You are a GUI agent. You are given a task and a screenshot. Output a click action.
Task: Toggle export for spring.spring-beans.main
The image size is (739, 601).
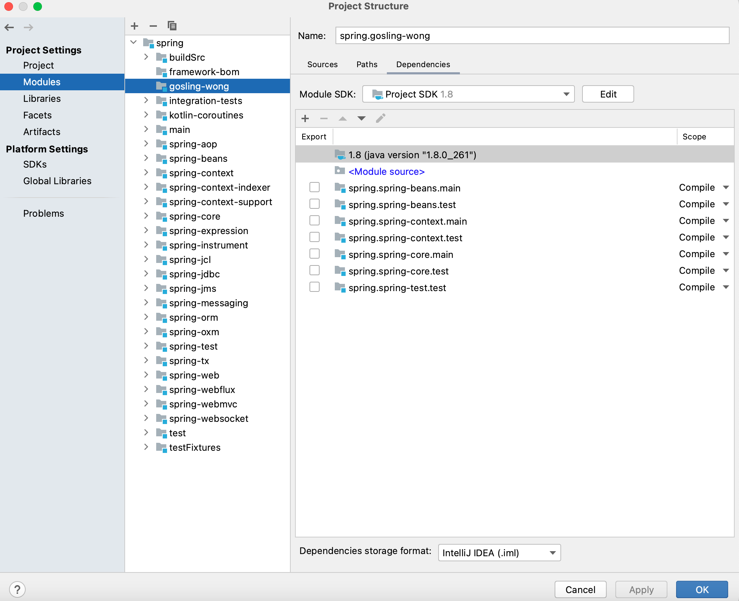pos(315,187)
